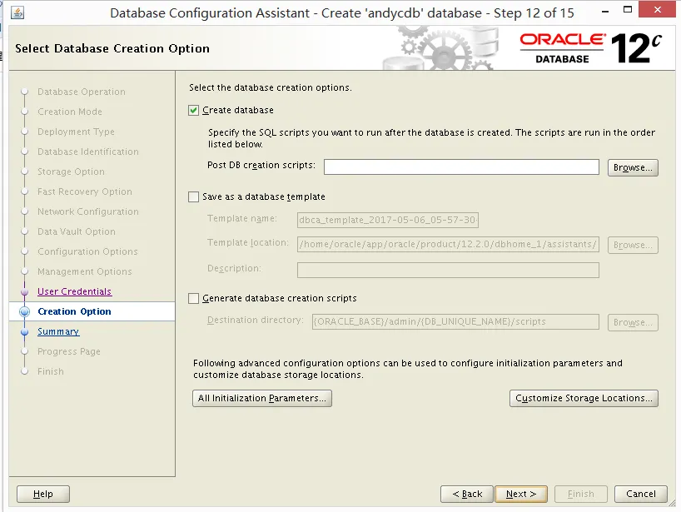Image resolution: width=681 pixels, height=512 pixels.
Task: Close the Database Configuration Assistant window
Action: pos(657,9)
